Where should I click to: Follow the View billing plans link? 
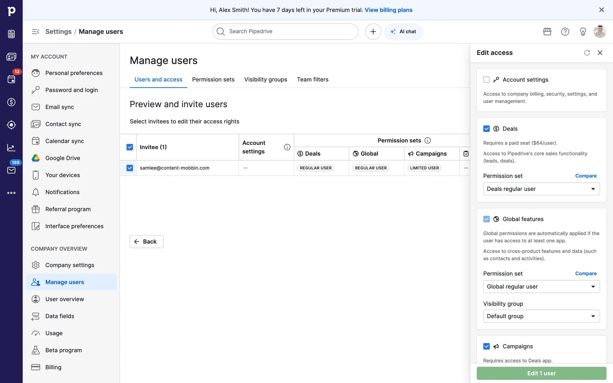[x=389, y=10]
